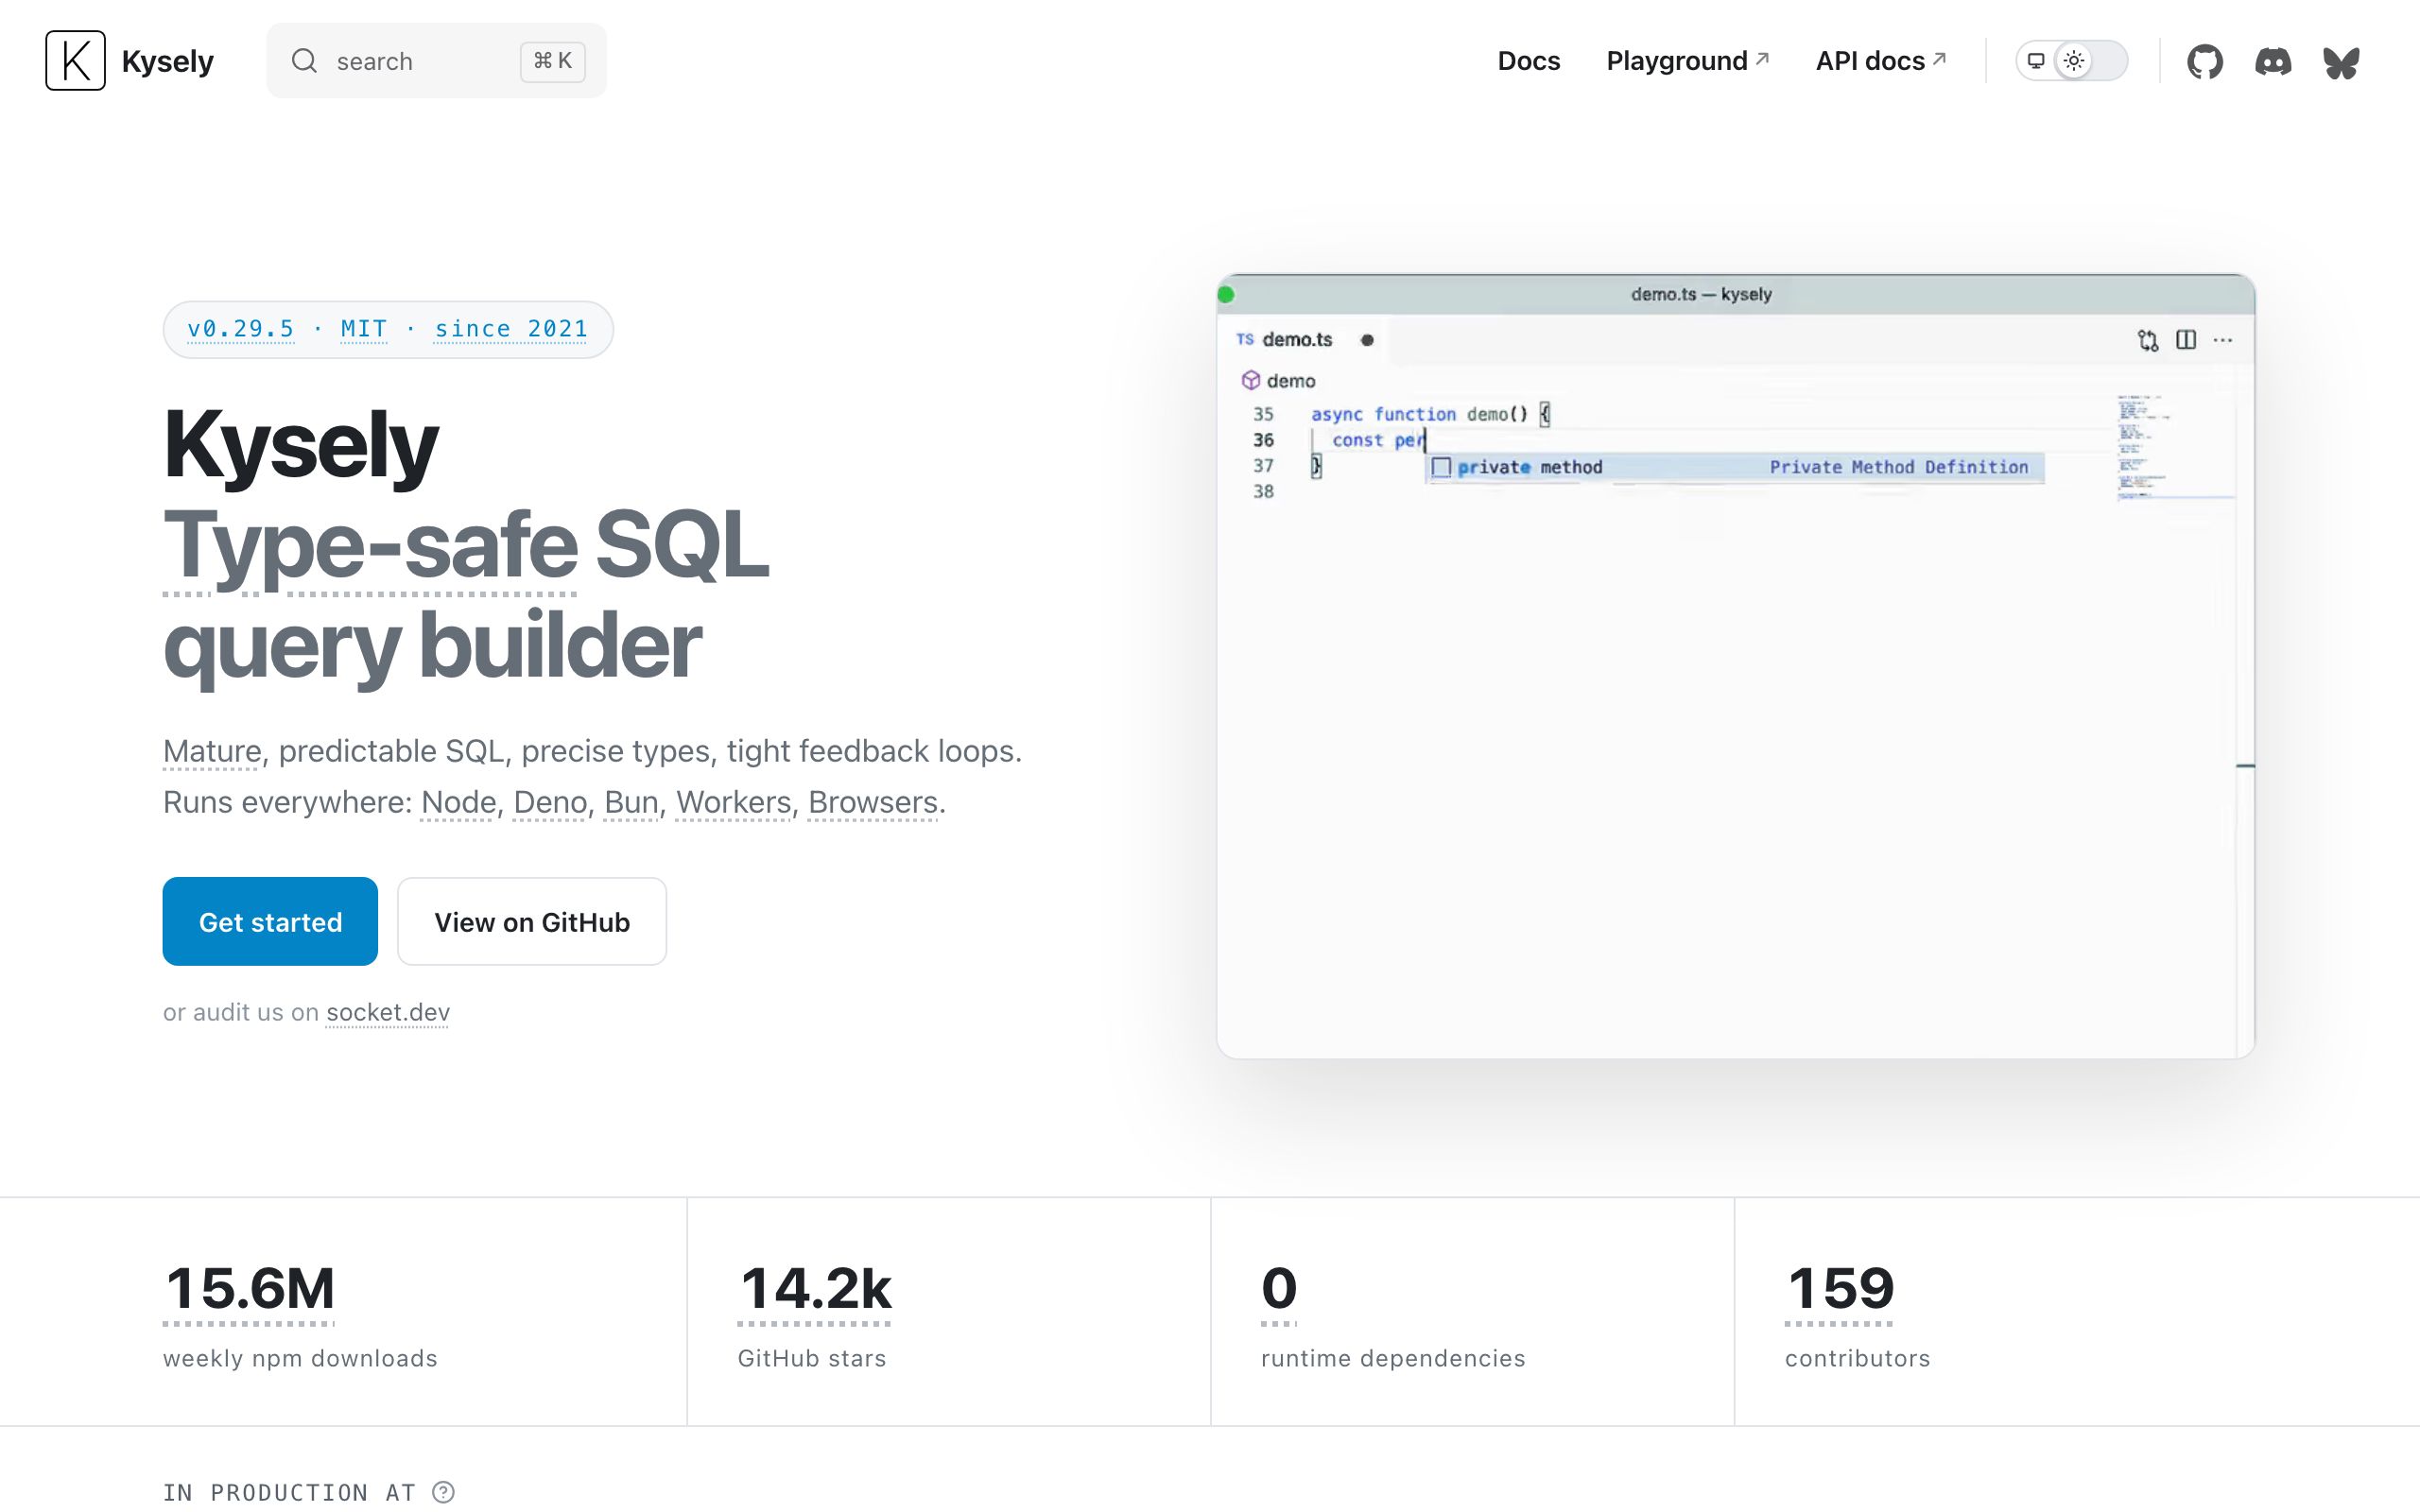The image size is (2420, 1512).
Task: Click the since 2021 text in badge
Action: tap(511, 329)
